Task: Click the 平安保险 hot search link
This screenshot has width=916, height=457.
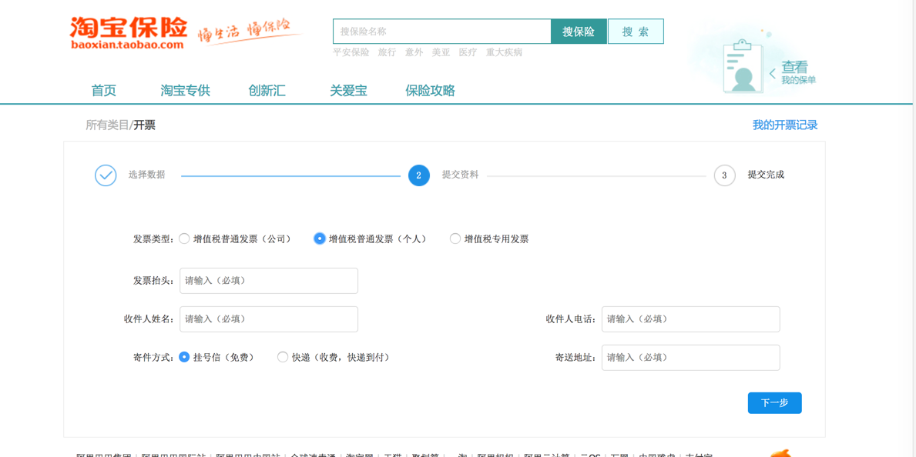Action: 351,52
